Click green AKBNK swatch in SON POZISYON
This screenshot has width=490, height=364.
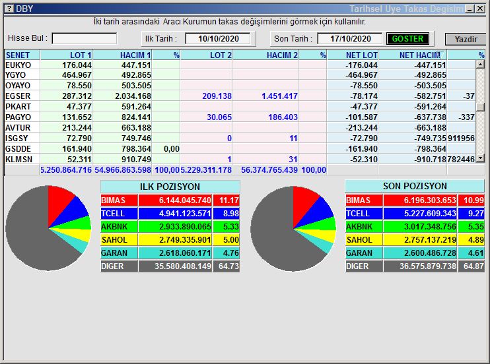click(364, 227)
